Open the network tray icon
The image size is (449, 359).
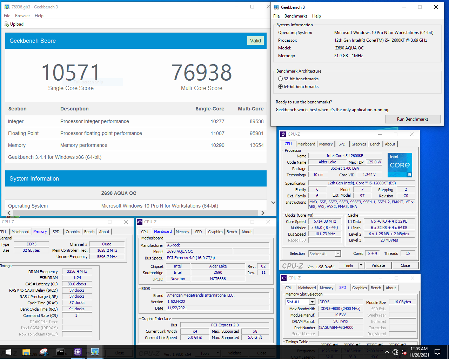pos(395,352)
